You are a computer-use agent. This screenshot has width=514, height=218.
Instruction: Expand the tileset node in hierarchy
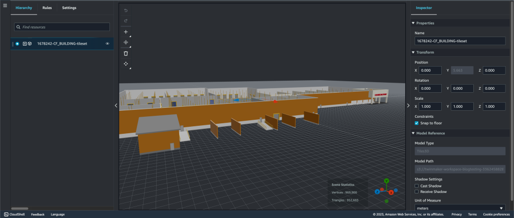[x=25, y=44]
